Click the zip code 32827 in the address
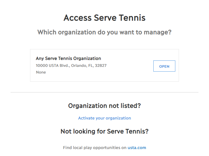 (x=101, y=65)
